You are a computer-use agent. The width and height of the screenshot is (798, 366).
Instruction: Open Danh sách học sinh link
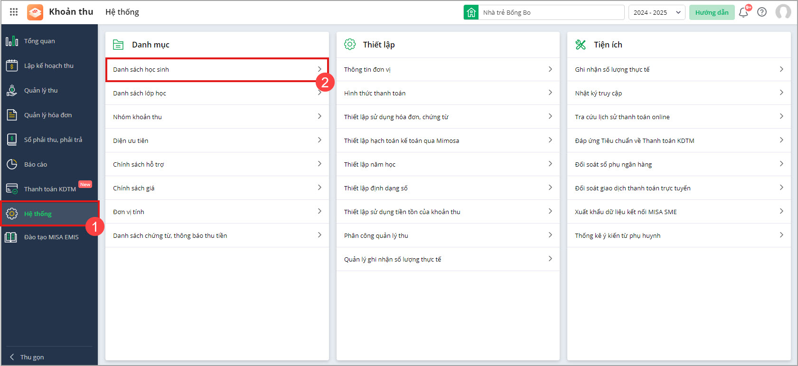coord(141,70)
